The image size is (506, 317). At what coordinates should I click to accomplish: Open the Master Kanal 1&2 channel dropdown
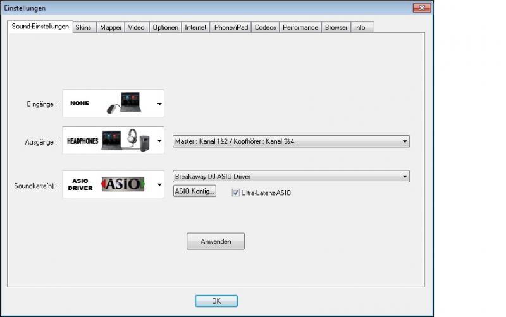click(291, 141)
